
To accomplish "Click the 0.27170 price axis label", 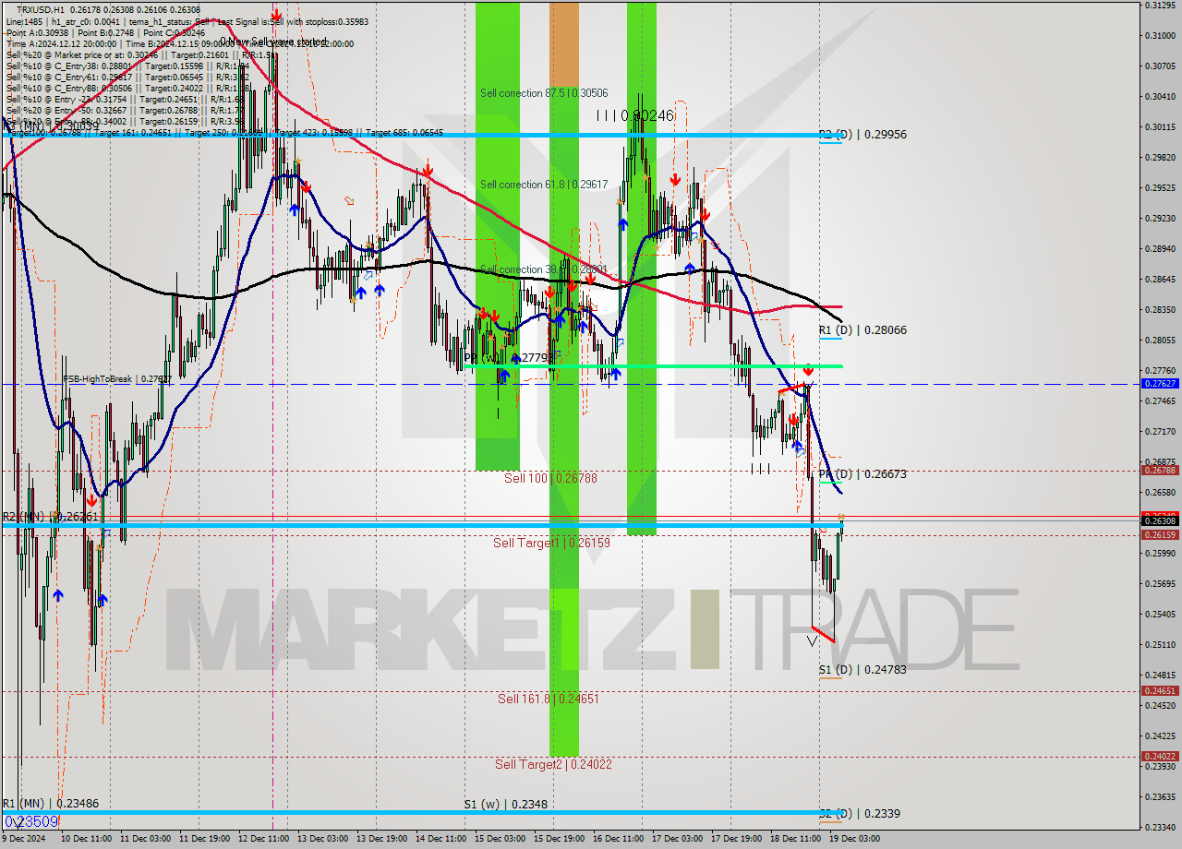I will (x=1160, y=431).
